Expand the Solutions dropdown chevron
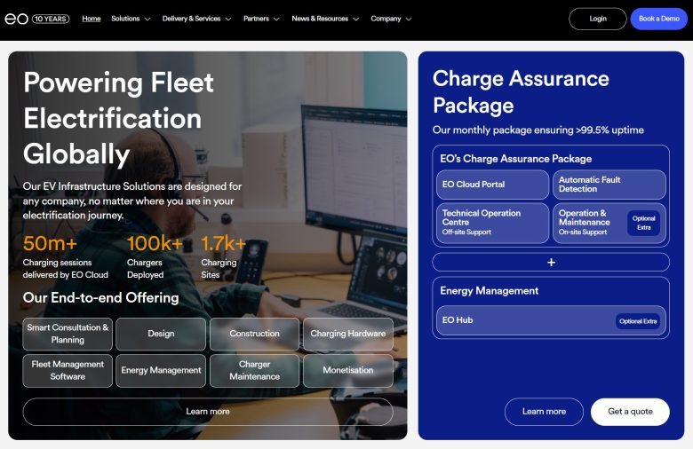The image size is (693, 449). coord(147,19)
